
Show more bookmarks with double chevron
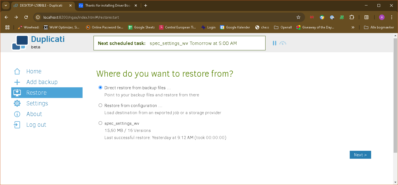[353, 27]
